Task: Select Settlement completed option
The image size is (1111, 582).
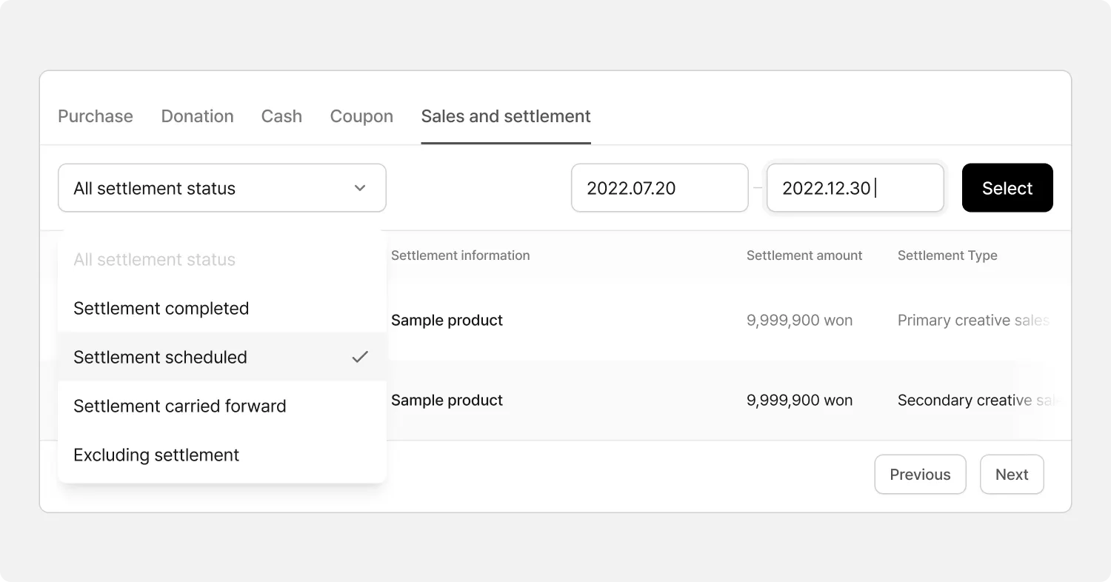Action: point(161,309)
